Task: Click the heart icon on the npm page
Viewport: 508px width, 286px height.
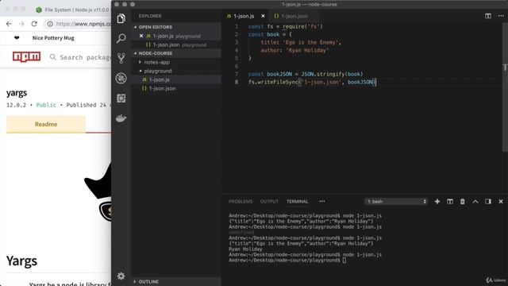Action: pyautogui.click(x=17, y=38)
